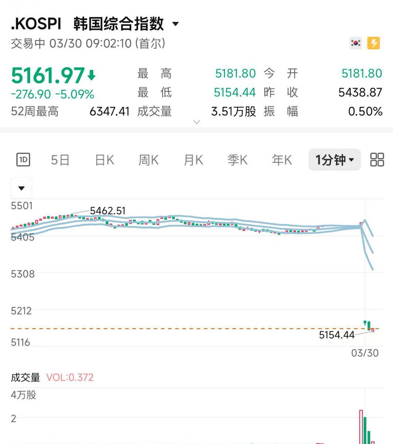Click the change value -276.90 -5.09%
This screenshot has width=393, height=444.
point(53,94)
